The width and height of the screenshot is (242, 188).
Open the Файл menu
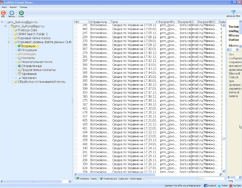(x=4, y=7)
